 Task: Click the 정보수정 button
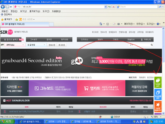pyautogui.click(x=52, y=45)
